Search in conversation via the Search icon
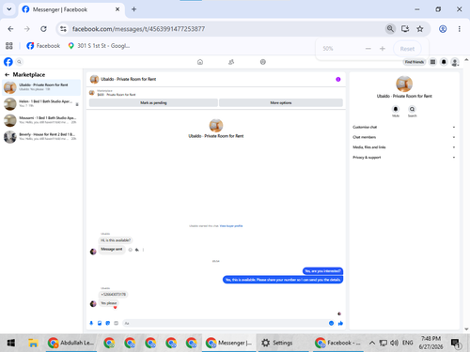The image size is (470, 352). (x=412, y=109)
